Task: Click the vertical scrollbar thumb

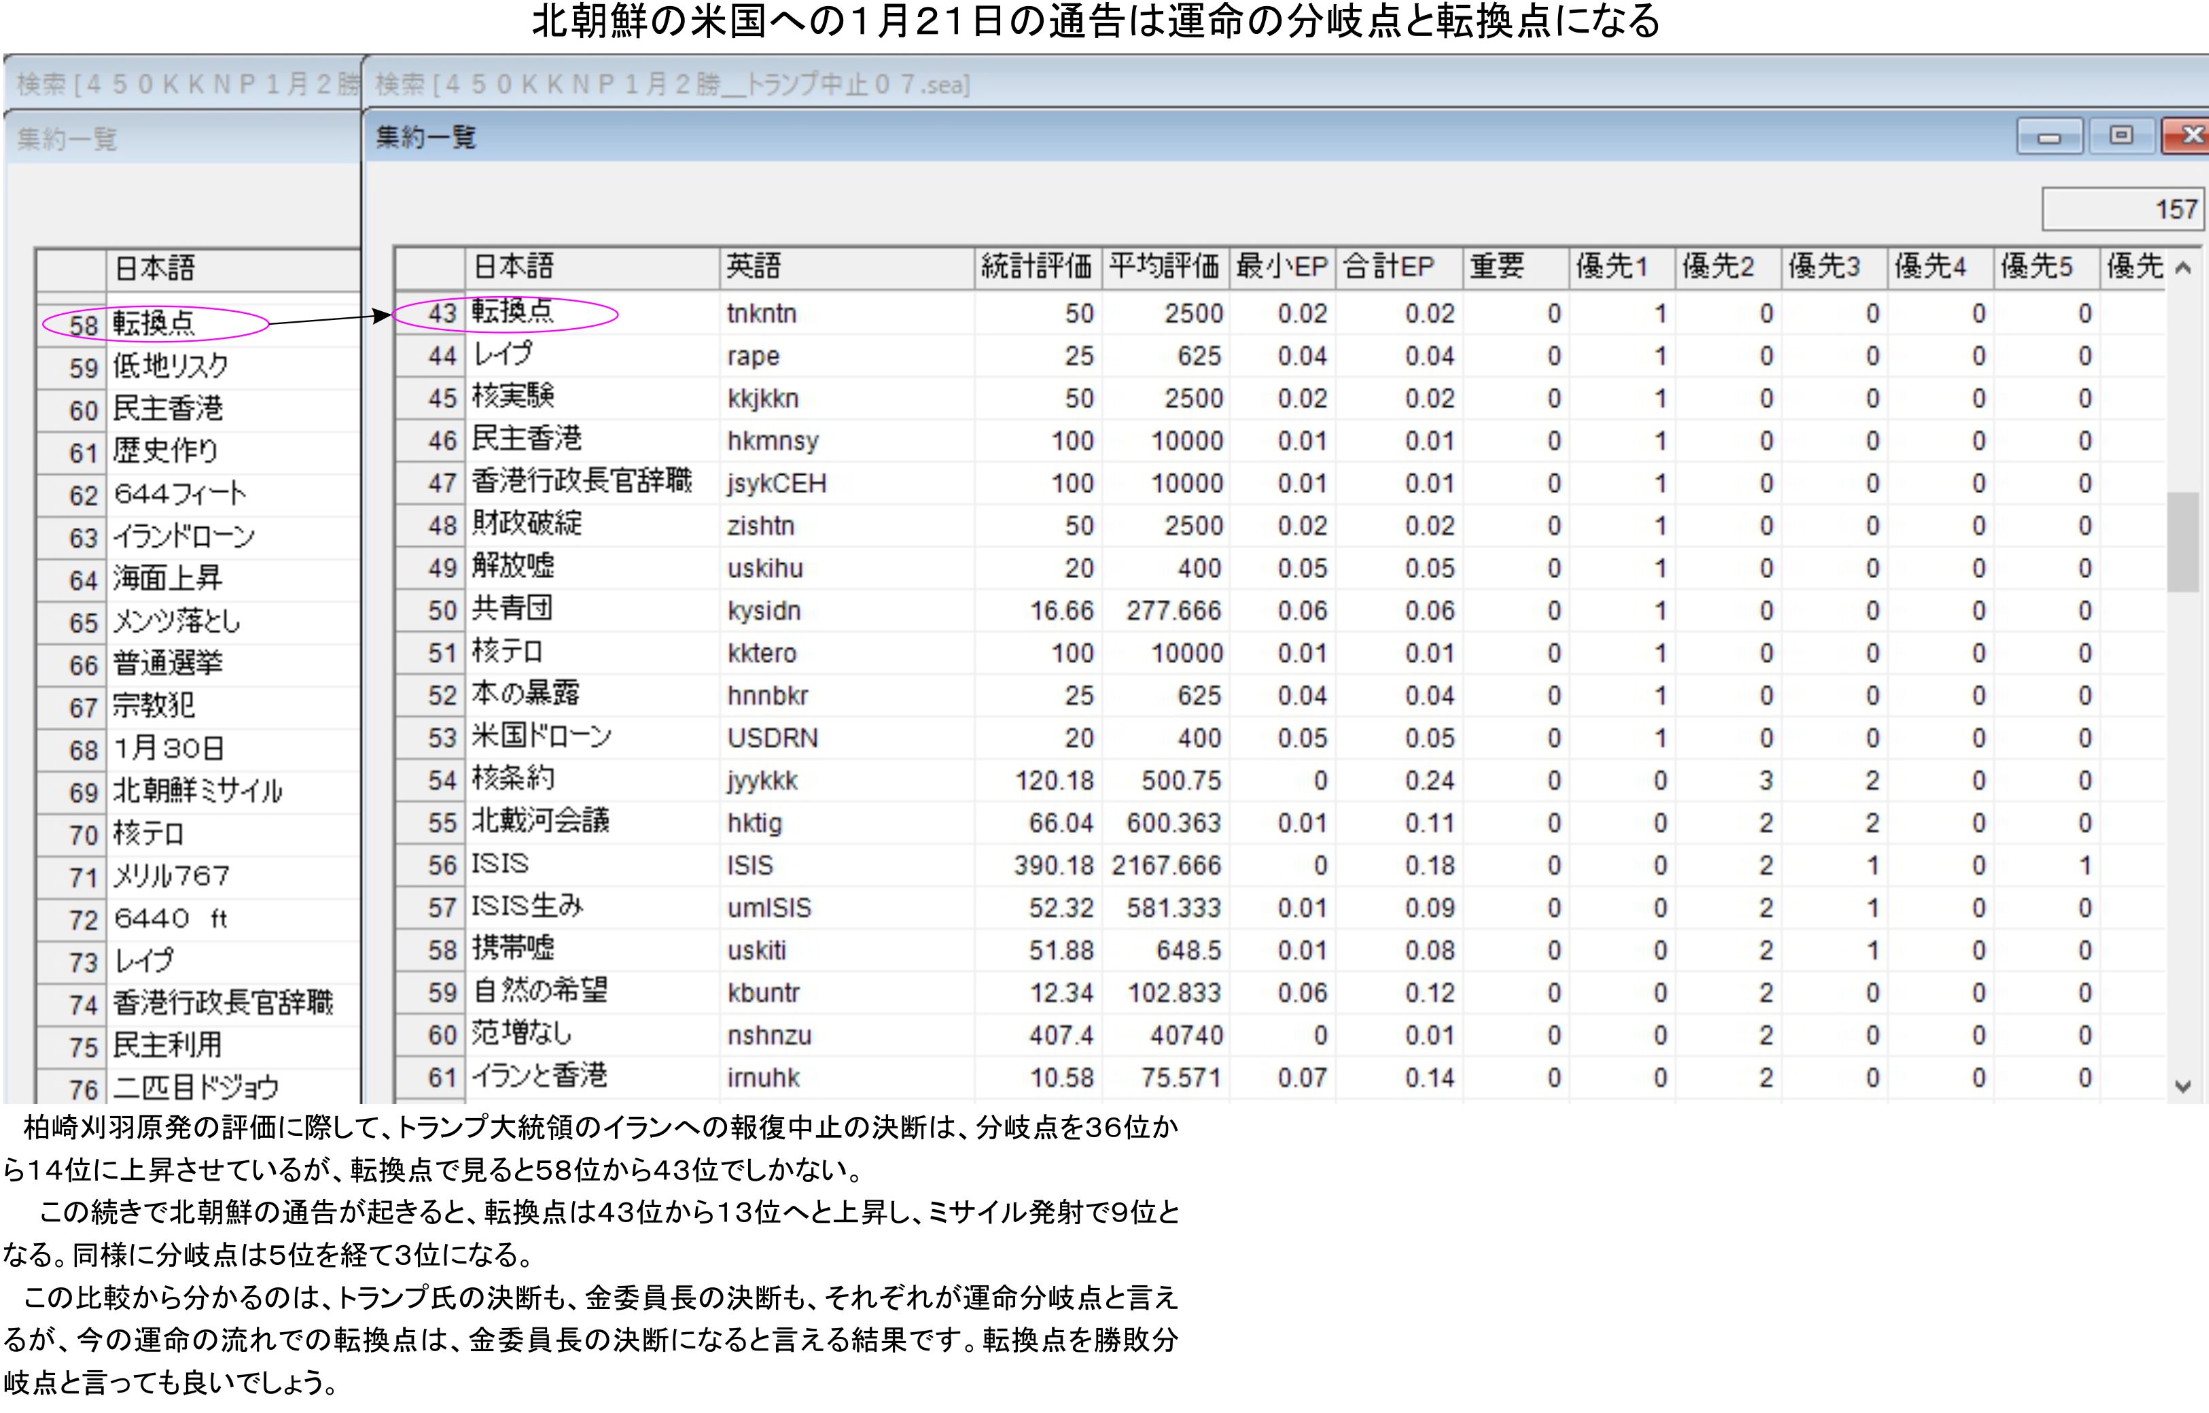Action: (2183, 542)
